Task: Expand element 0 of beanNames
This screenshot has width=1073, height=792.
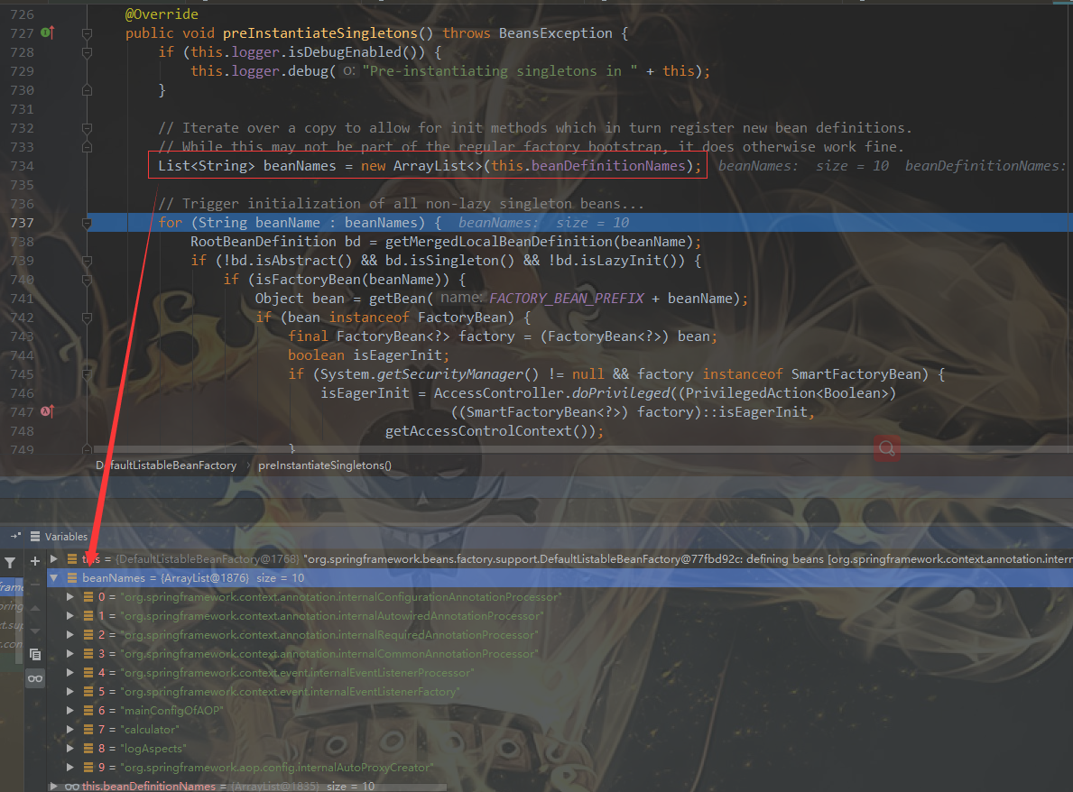Action: (x=69, y=597)
